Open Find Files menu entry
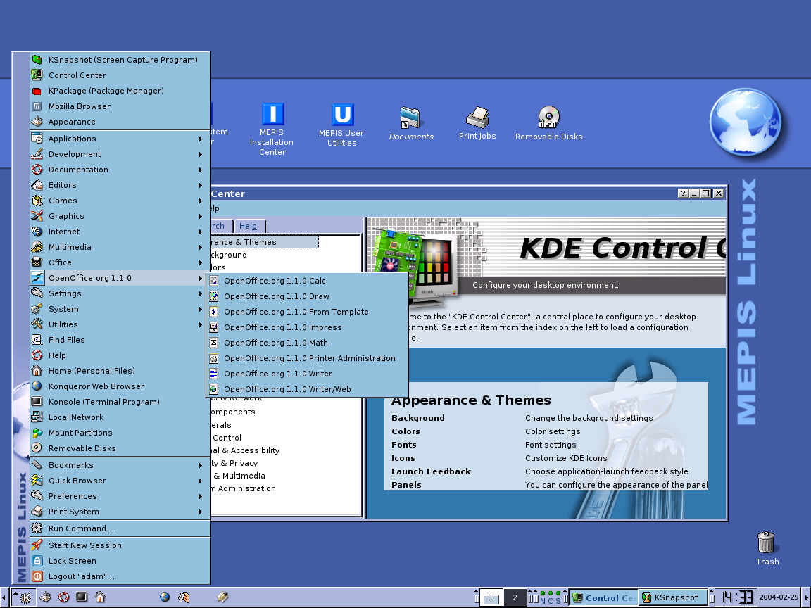This screenshot has height=608, width=811. click(120, 340)
